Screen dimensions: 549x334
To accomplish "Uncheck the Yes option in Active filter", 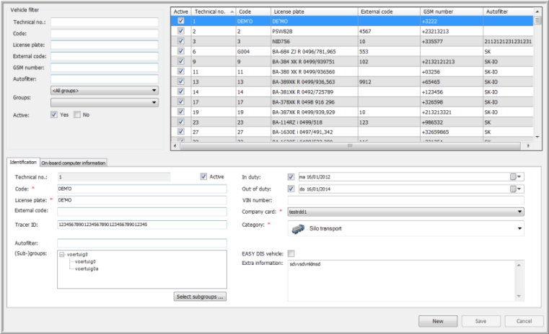I will [x=54, y=114].
